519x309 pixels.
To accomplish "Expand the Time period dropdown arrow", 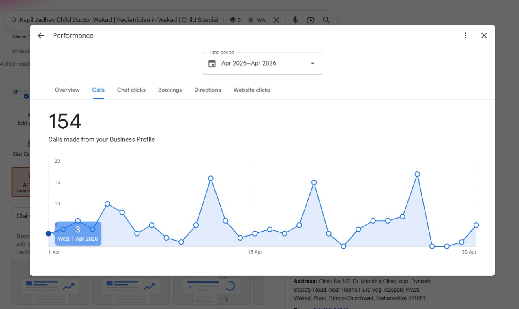I will [x=313, y=64].
